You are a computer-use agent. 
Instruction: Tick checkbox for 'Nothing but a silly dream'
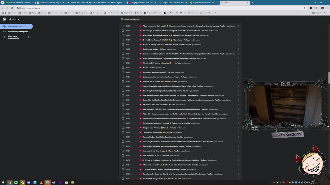pos(123,132)
